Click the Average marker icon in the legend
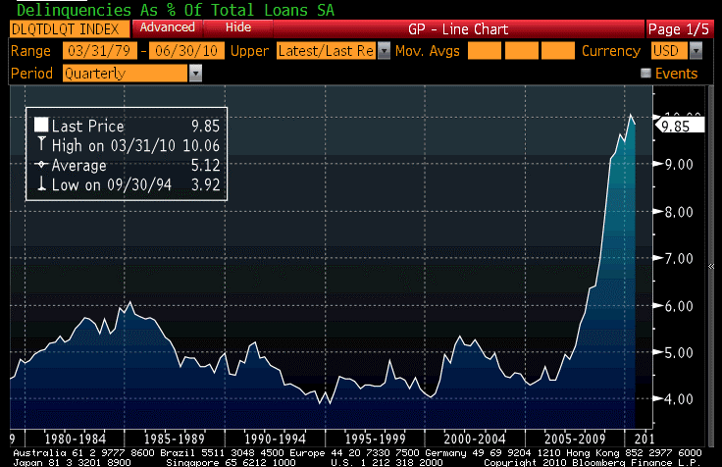The height and width of the screenshot is (467, 722). pyautogui.click(x=41, y=165)
